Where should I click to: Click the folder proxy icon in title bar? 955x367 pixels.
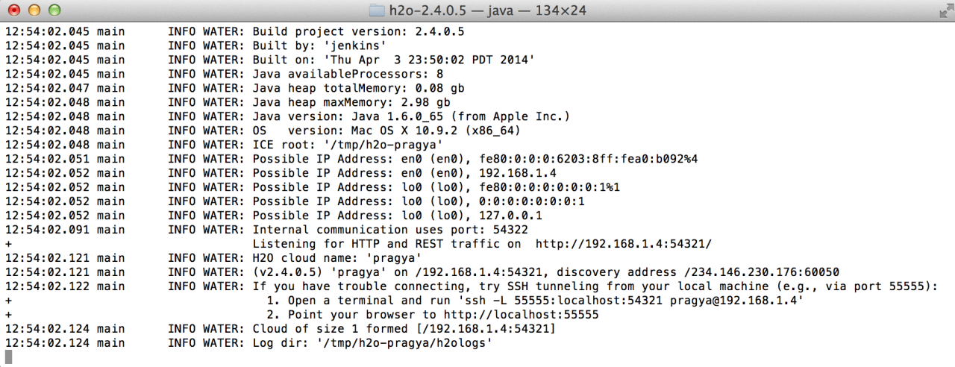378,10
